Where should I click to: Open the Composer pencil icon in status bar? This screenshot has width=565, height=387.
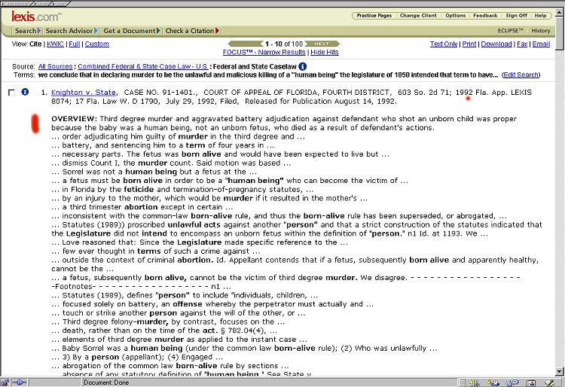(549, 382)
